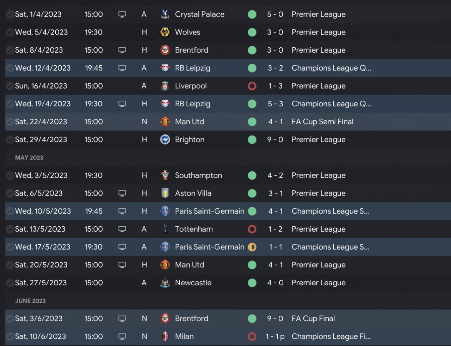Image resolution: width=451 pixels, height=346 pixels.
Task: Click the Newcastle club badge
Action: pos(165,283)
